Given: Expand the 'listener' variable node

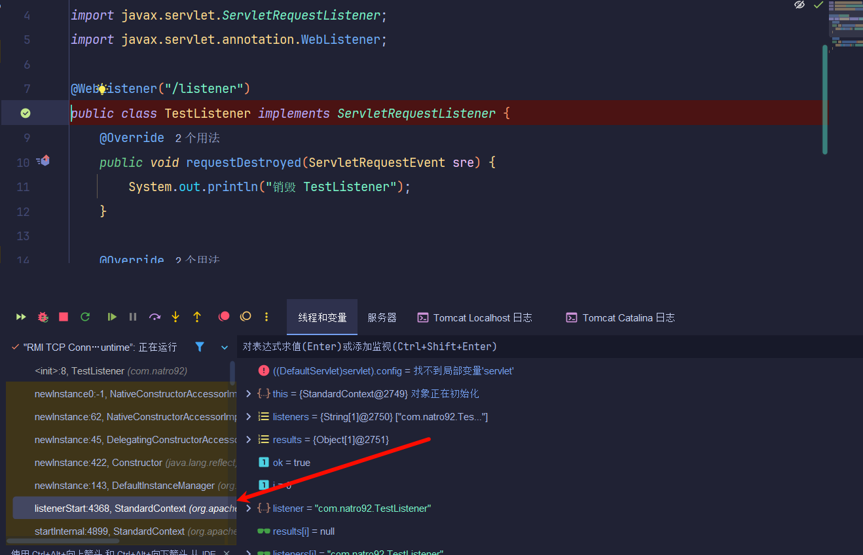Looking at the screenshot, I should point(248,509).
